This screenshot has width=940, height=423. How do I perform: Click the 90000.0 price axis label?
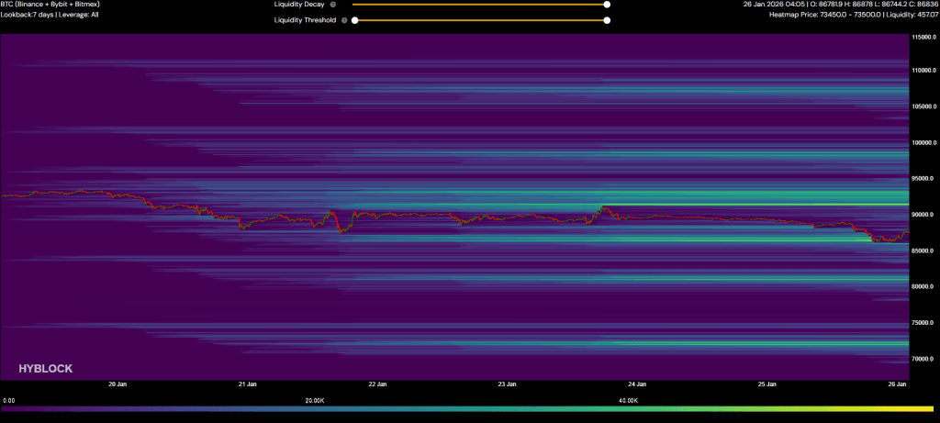[922, 215]
